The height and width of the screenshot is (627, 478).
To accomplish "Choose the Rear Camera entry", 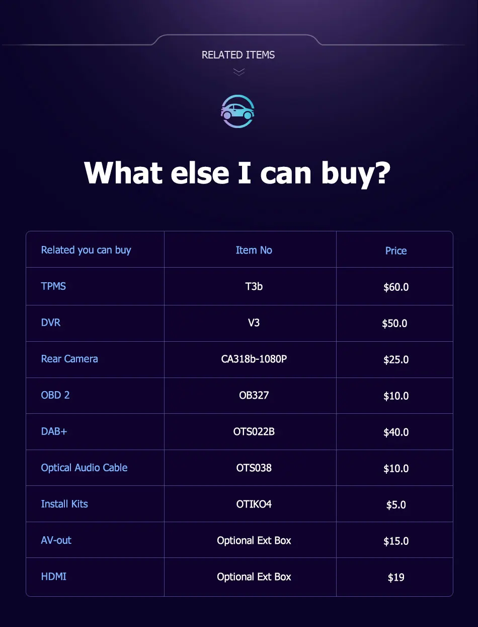I will pyautogui.click(x=69, y=359).
